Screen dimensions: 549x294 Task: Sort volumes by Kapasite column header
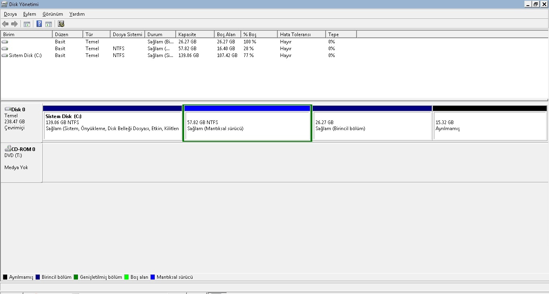tap(195, 35)
